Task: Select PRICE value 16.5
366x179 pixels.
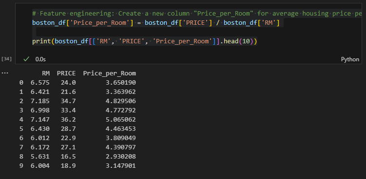Action: 68,157
